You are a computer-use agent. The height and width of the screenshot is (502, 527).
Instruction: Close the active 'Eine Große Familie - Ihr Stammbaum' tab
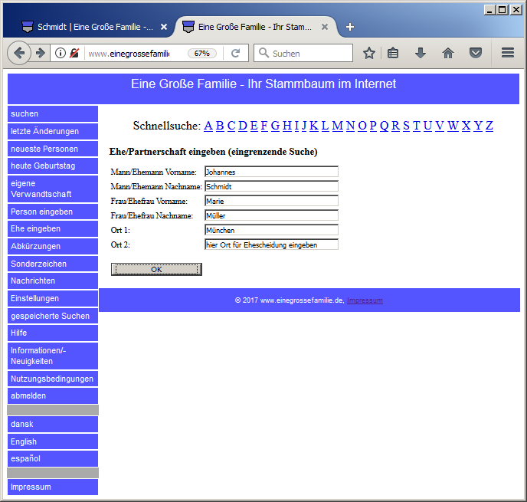[x=325, y=27]
